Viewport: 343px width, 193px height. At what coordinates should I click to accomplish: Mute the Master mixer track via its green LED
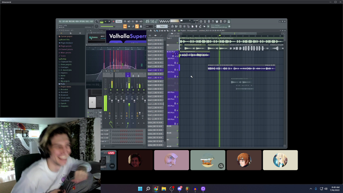point(111,90)
